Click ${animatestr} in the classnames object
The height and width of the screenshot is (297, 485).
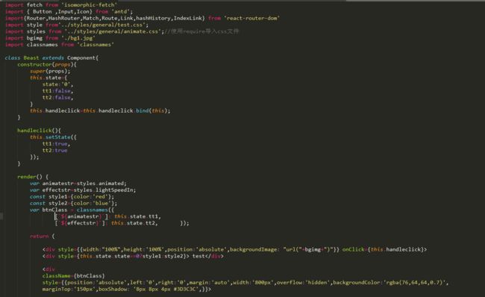[81, 216]
